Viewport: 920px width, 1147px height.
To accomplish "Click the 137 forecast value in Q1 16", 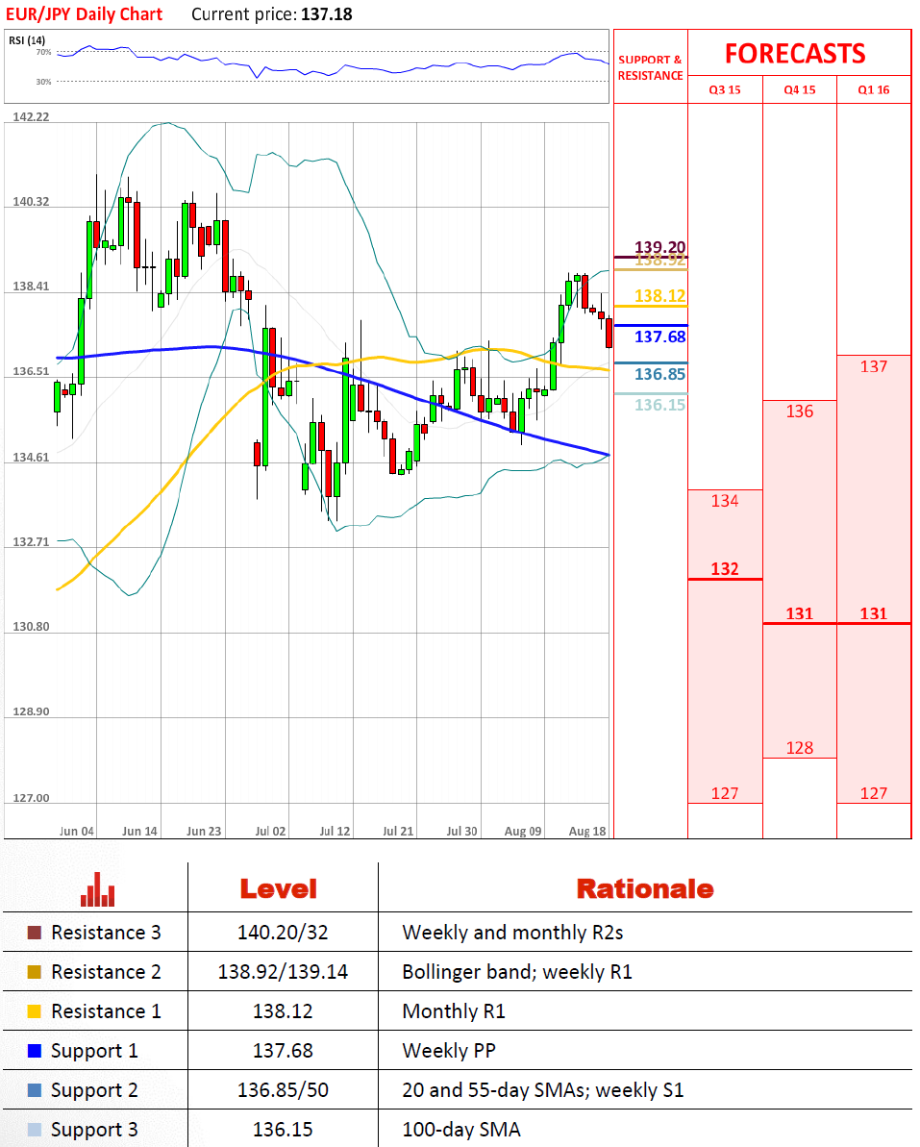I will click(874, 366).
